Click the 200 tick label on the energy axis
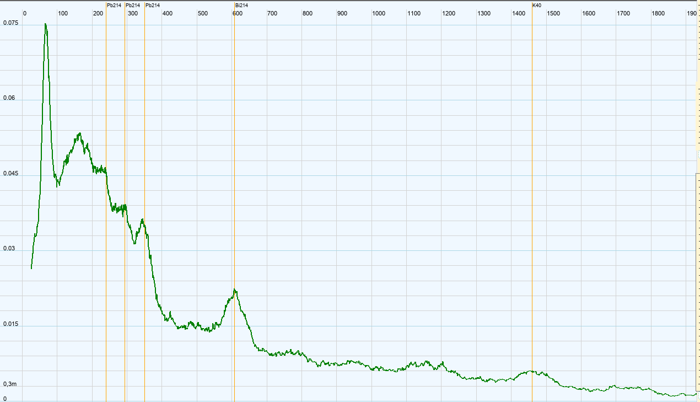The width and height of the screenshot is (700, 402). (x=98, y=13)
